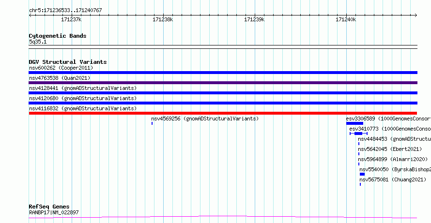Click the 171238k ruler label
Viewport: 431px width, 223px height.
click(x=163, y=19)
